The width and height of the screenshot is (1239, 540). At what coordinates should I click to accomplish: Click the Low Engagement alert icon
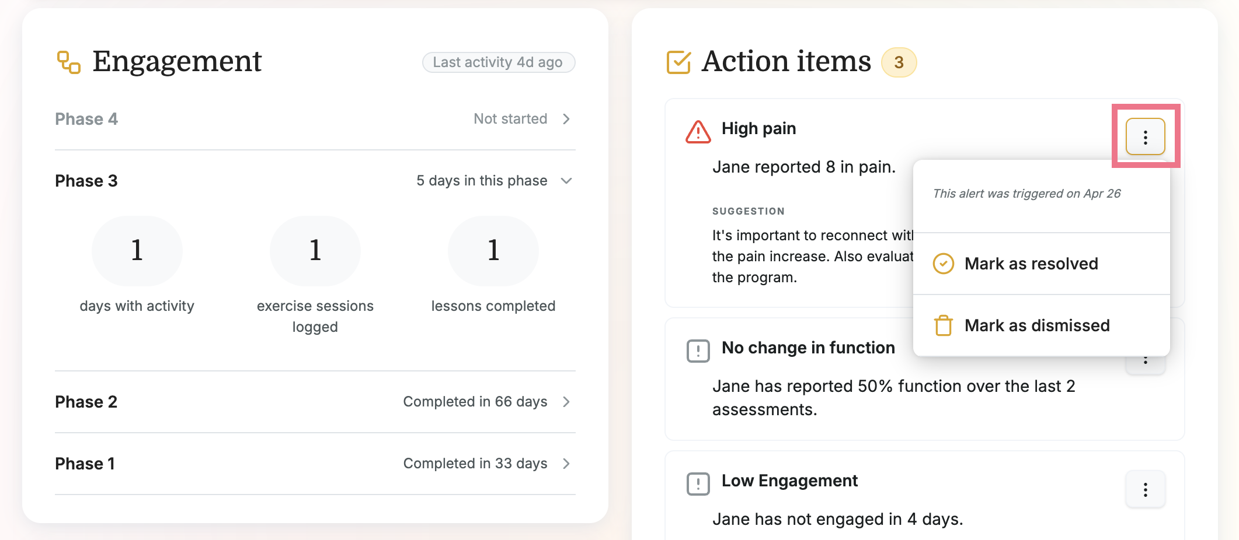(698, 484)
